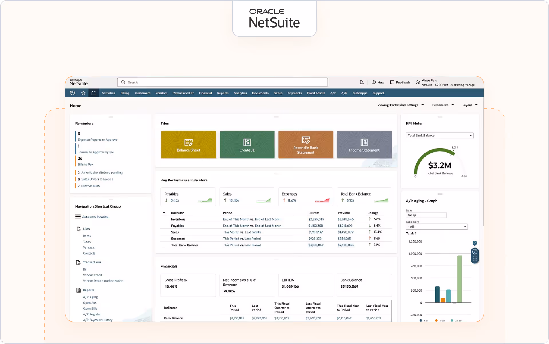
Task: Open Sales Orders to Invoice reminder
Action: click(x=97, y=179)
